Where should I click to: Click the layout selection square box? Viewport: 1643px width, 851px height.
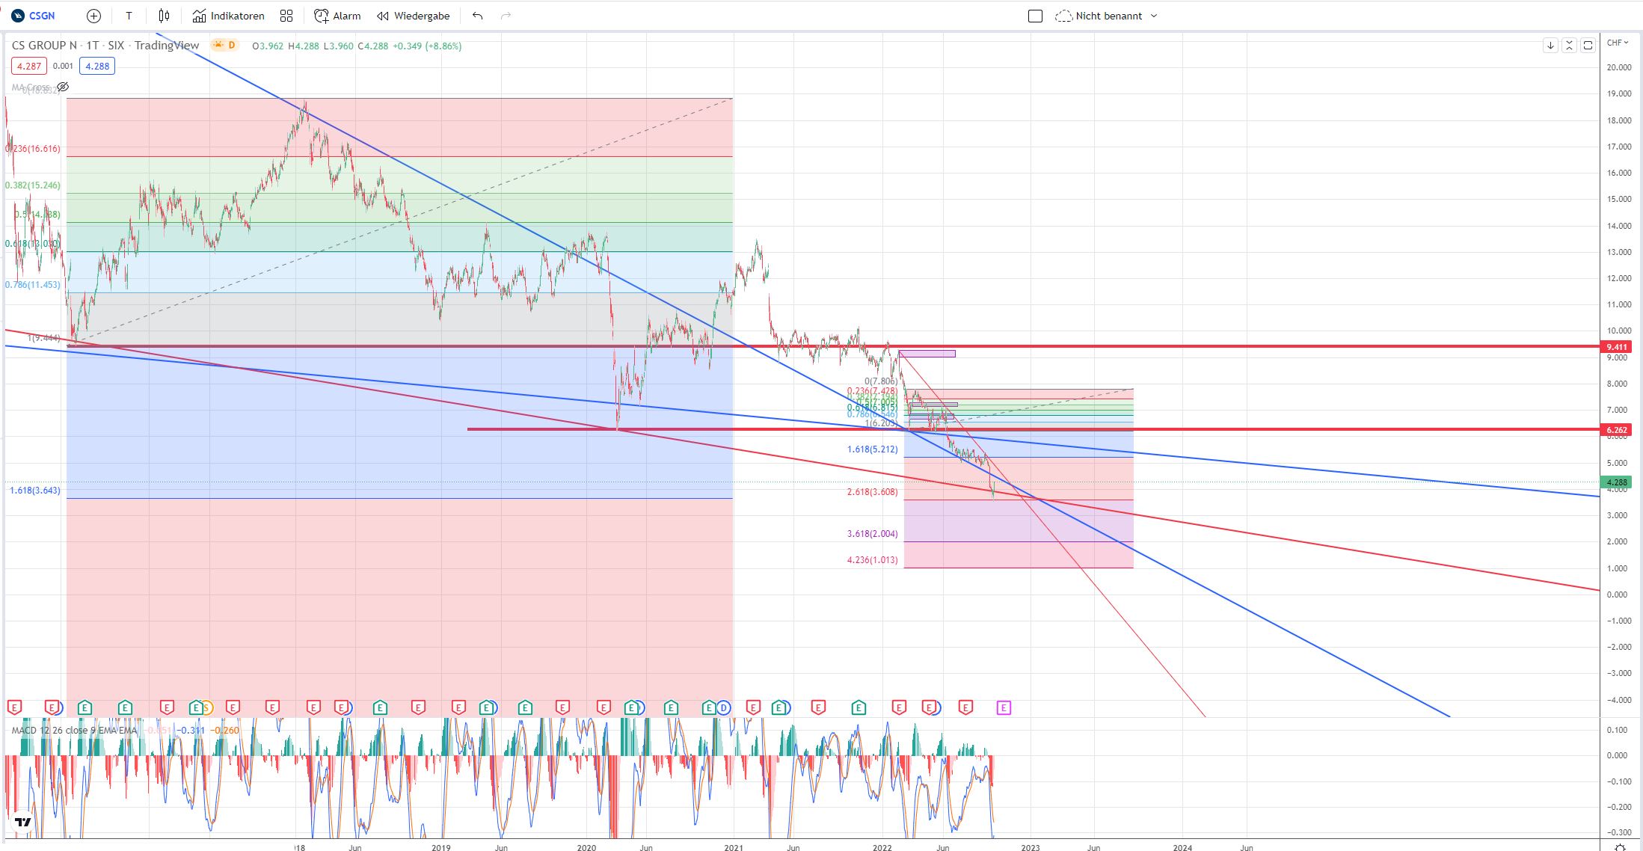1035,16
